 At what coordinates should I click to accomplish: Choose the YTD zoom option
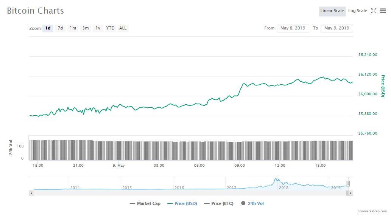click(110, 28)
